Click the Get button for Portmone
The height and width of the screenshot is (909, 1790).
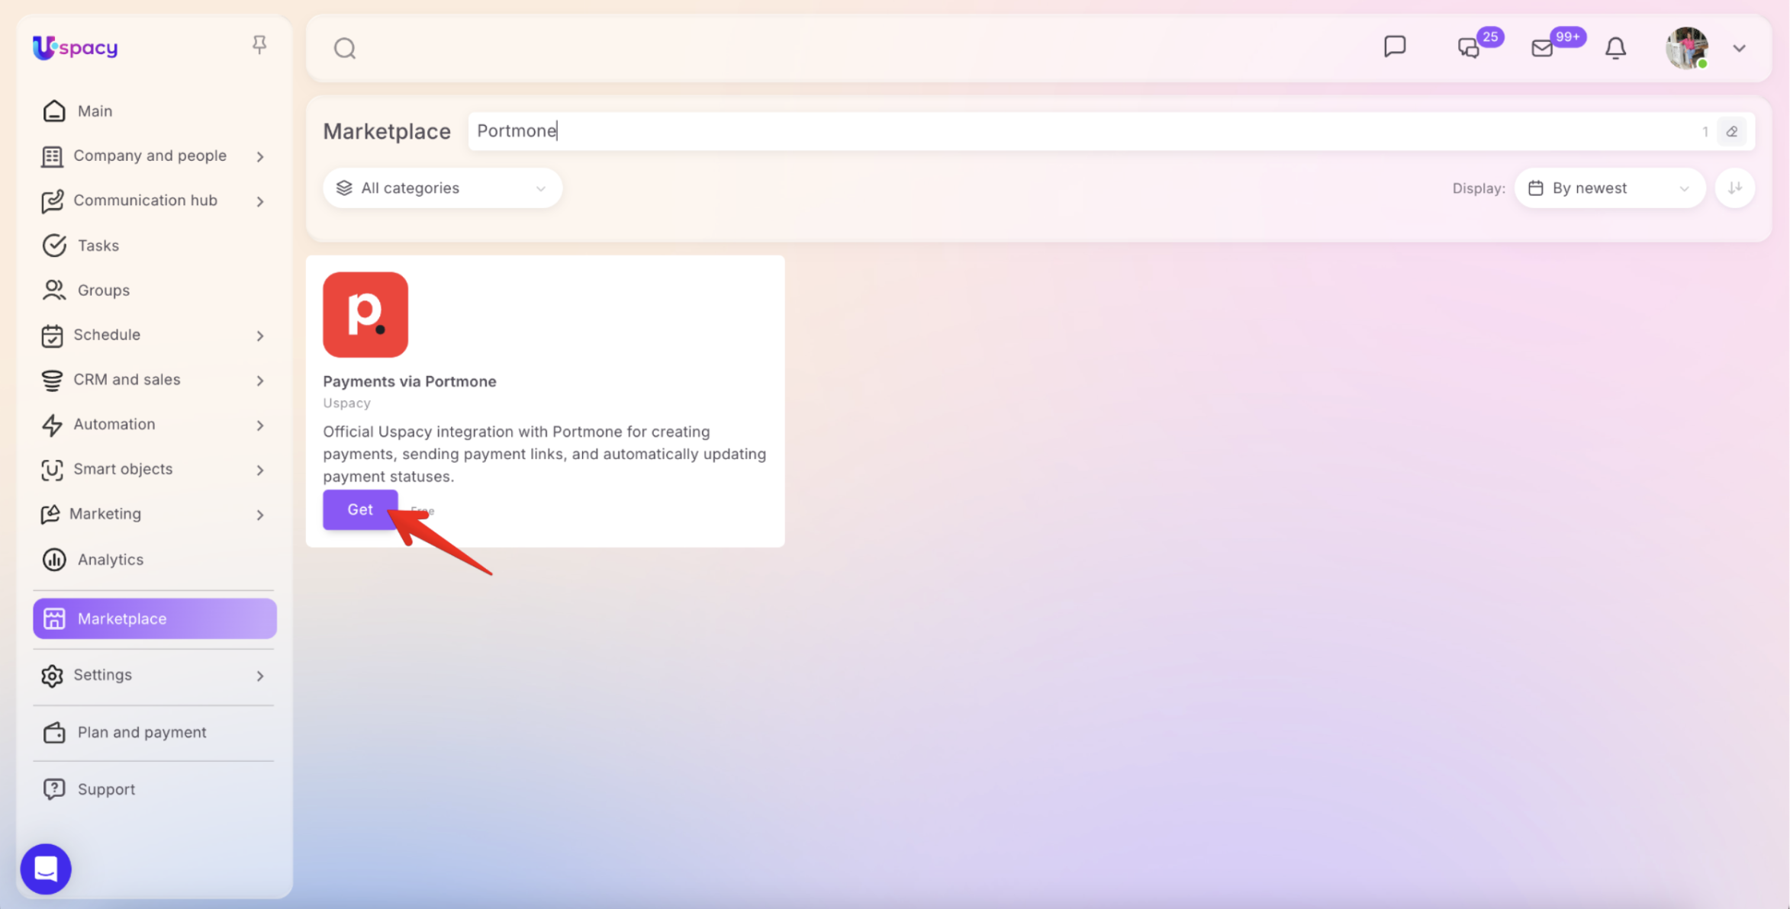[360, 509]
